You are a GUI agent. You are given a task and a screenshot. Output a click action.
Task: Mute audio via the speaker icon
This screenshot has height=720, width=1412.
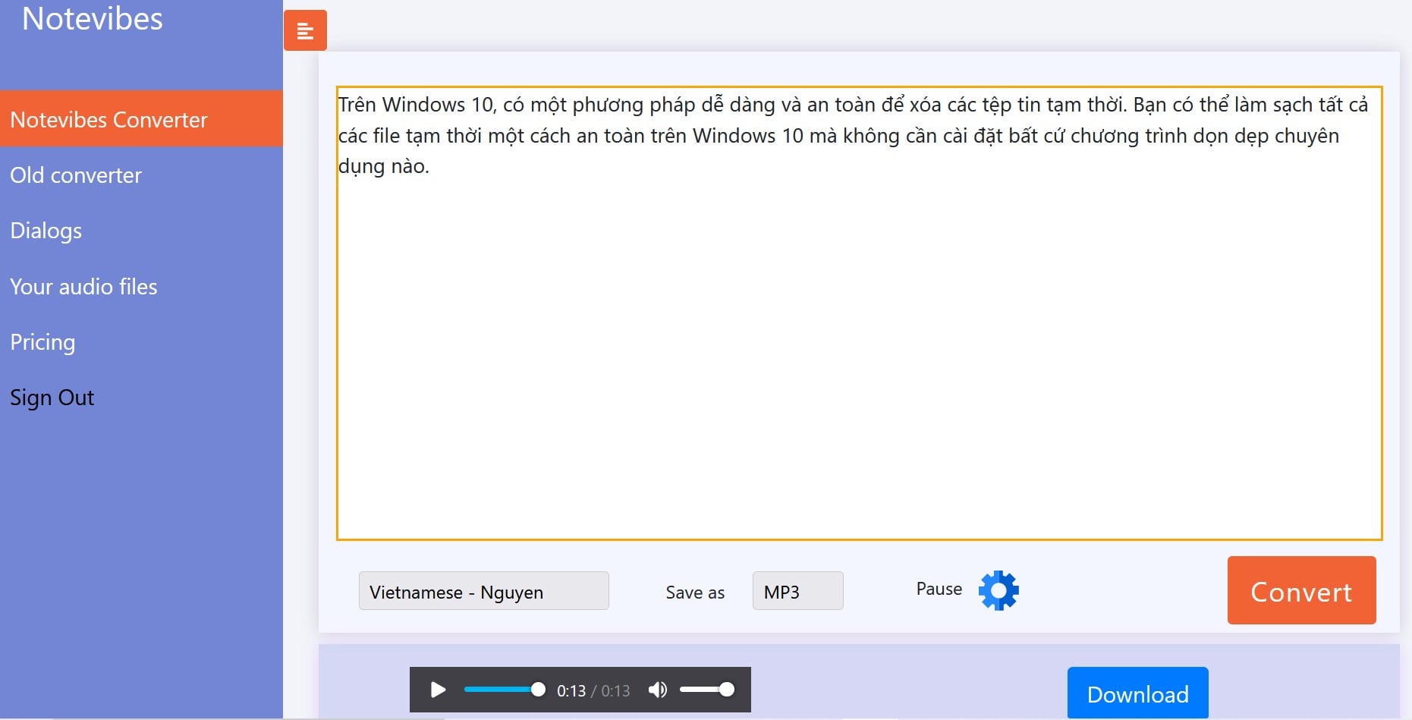point(658,690)
